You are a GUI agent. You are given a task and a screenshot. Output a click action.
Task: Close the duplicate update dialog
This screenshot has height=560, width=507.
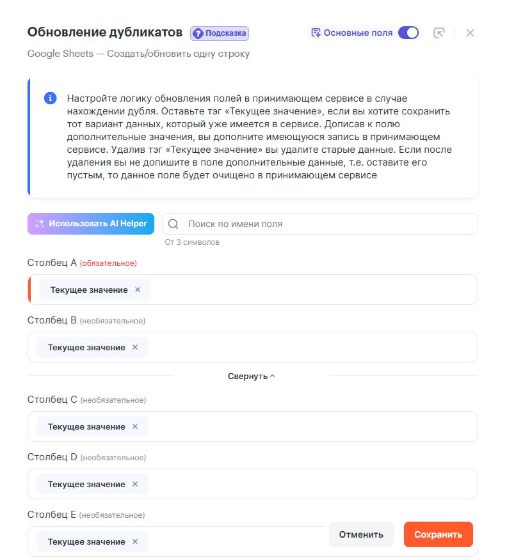click(x=470, y=33)
